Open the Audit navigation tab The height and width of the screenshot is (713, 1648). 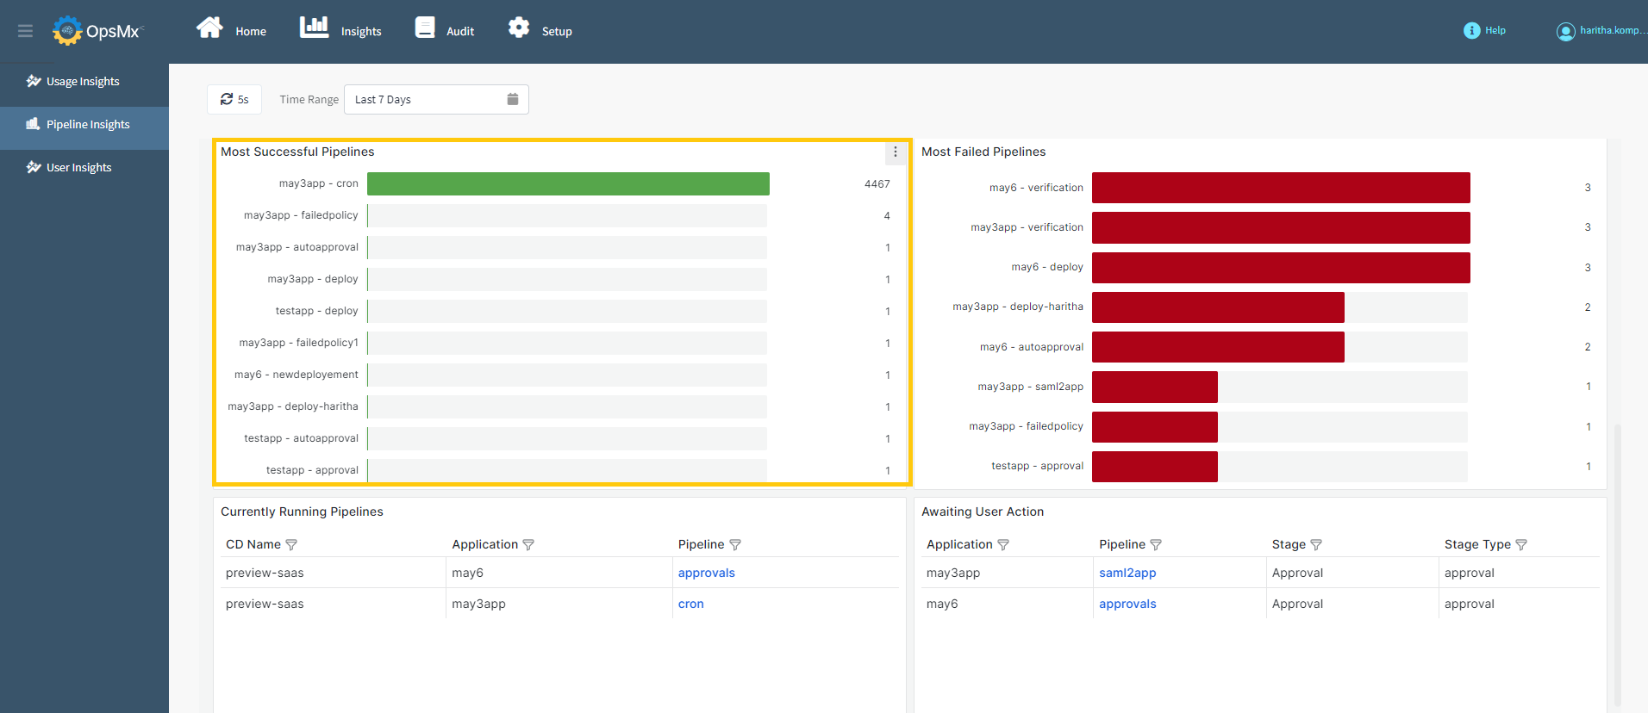coord(445,30)
